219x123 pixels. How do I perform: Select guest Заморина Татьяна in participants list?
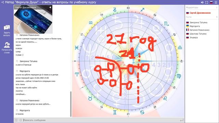198,23
